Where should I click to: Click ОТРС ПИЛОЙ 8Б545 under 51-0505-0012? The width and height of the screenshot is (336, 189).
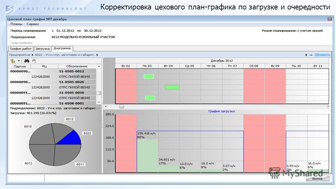click(74, 77)
